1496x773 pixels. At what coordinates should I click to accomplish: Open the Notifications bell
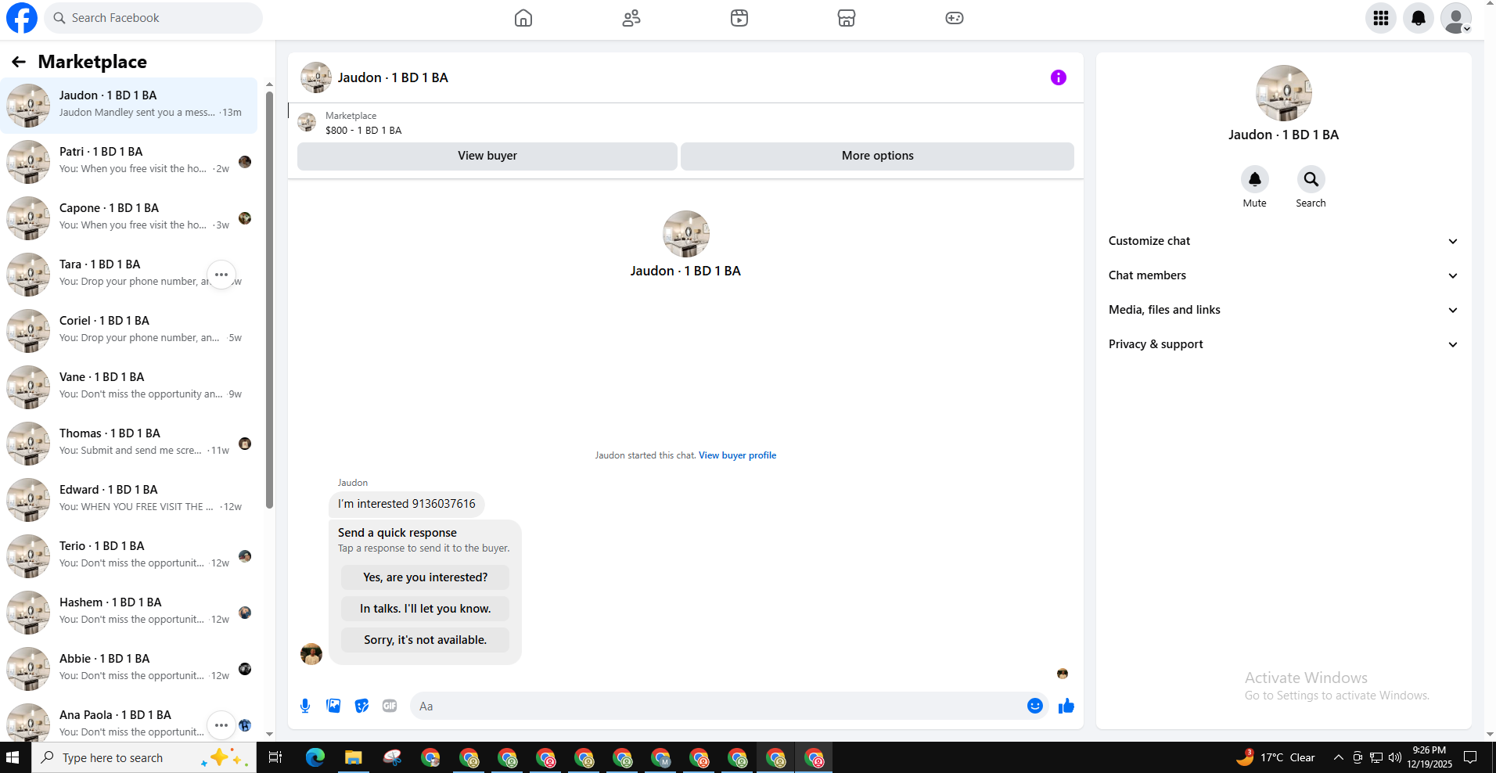1419,18
